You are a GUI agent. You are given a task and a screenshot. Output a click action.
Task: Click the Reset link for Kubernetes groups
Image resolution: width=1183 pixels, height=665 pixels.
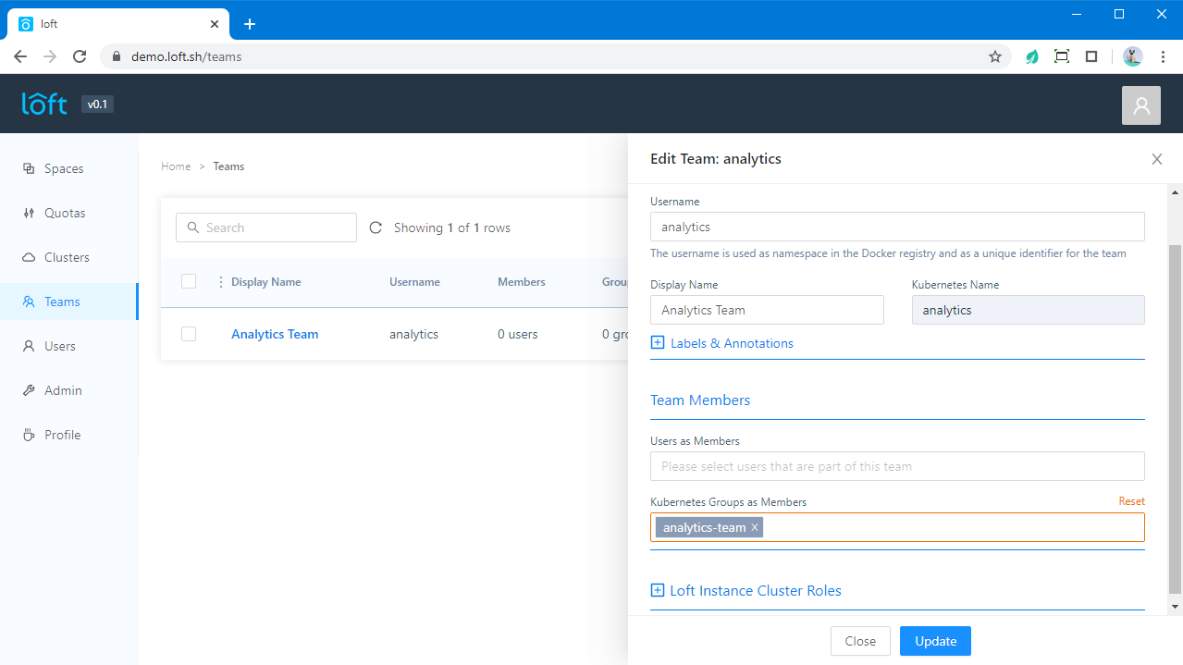coord(1131,501)
